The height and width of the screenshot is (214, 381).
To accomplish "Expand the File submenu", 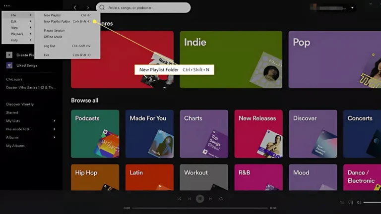I will [18, 15].
